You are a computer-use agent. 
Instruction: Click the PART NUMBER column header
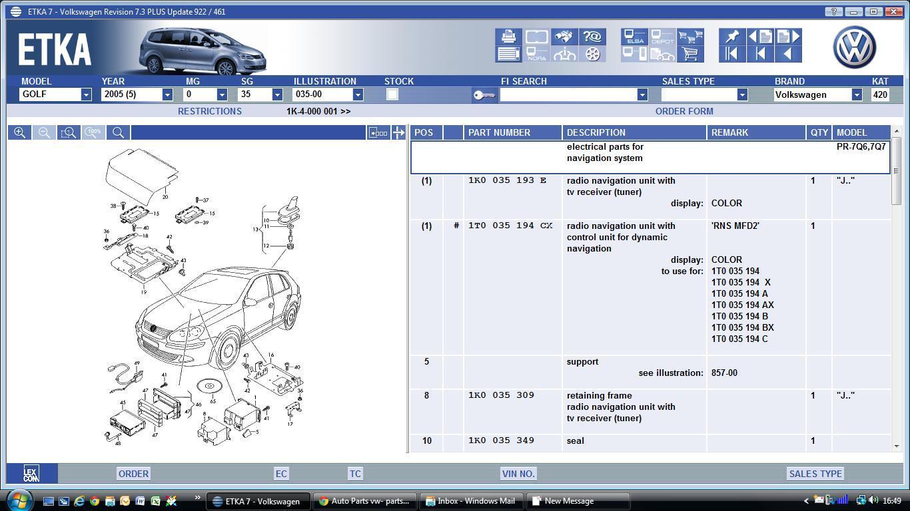[512, 132]
